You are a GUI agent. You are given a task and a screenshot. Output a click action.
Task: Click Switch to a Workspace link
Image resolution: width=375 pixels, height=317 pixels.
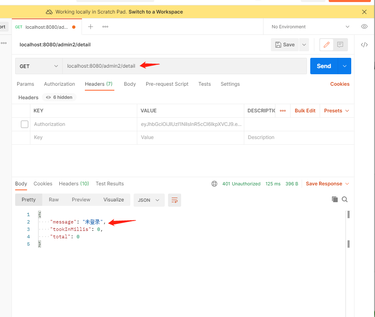pyautogui.click(x=156, y=12)
